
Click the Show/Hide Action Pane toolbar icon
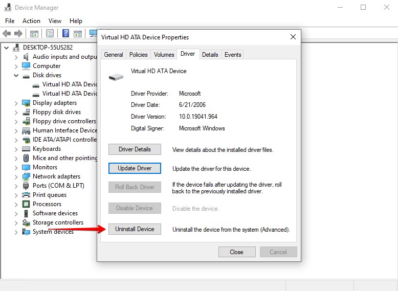[77, 34]
